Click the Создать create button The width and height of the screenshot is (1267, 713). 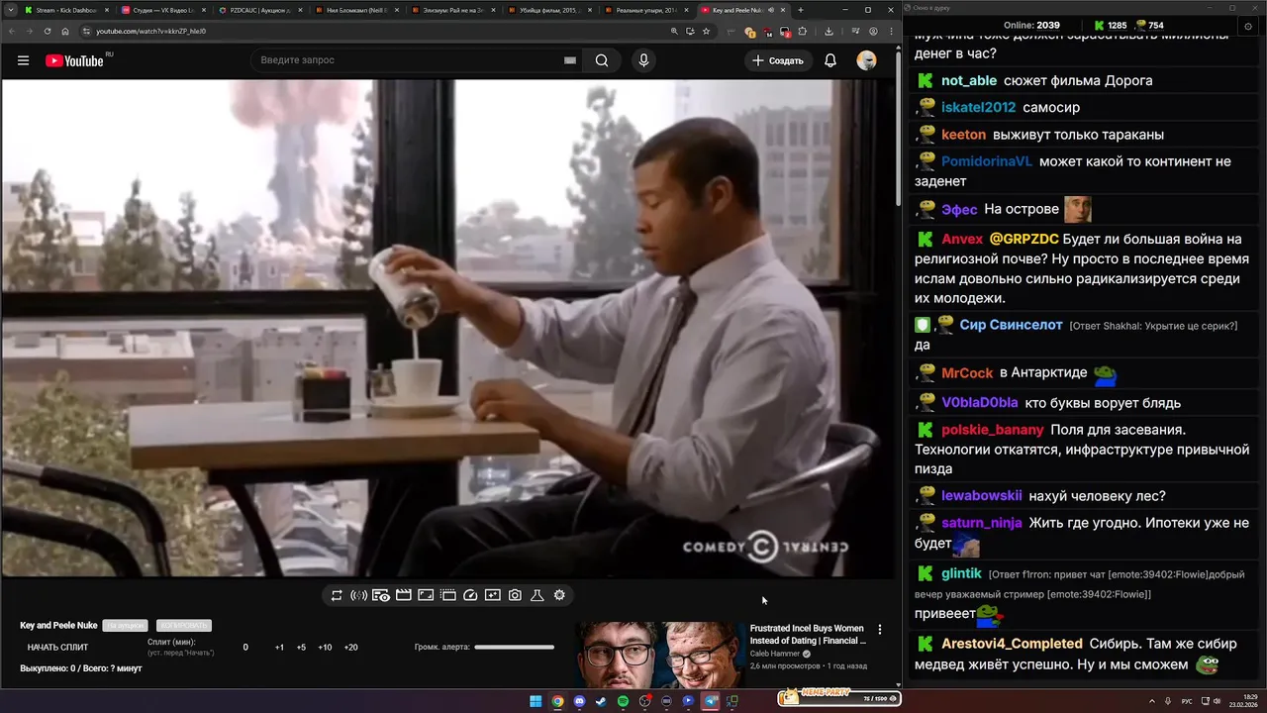(x=778, y=60)
